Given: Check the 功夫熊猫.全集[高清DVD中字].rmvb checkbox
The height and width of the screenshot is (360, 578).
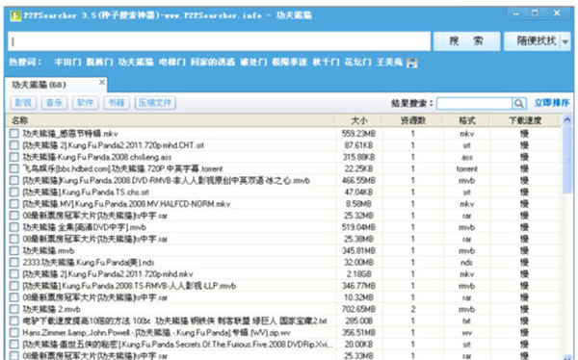Looking at the screenshot, I should [x=14, y=227].
